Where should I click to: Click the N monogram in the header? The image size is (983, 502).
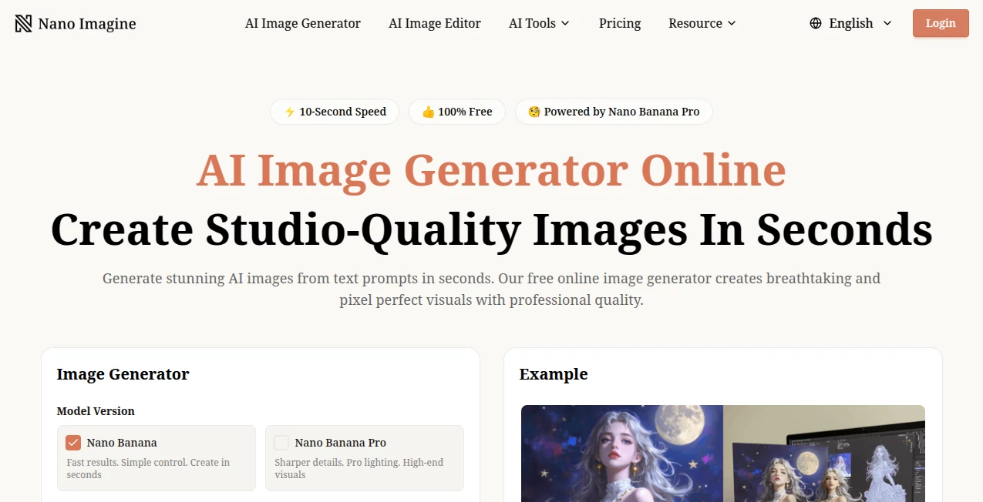(x=23, y=23)
